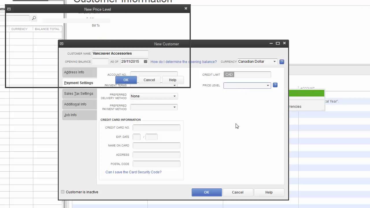This screenshot has height=208, width=370.
Task: Click the Balance Total column header
Action: click(47, 29)
